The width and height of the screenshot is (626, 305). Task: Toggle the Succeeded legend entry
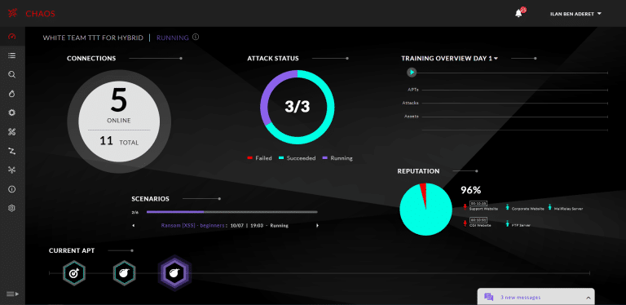coord(297,158)
